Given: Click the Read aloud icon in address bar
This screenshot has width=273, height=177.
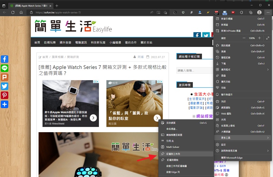Looking at the screenshot, I should pos(152,13).
